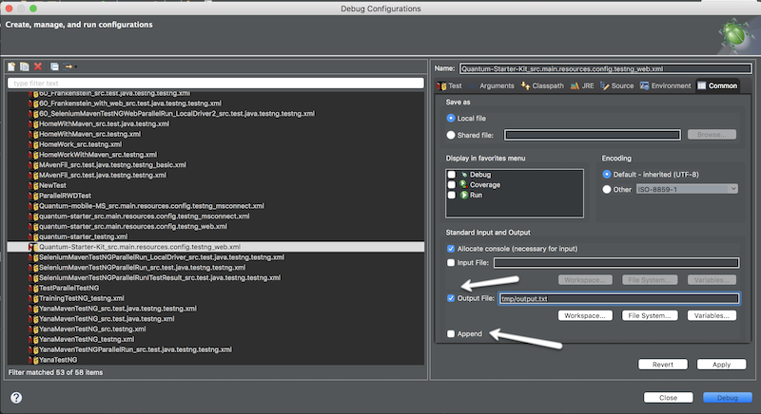The image size is (761, 414).
Task: Click the TestParallelTestNG configuration icon
Action: 34,287
